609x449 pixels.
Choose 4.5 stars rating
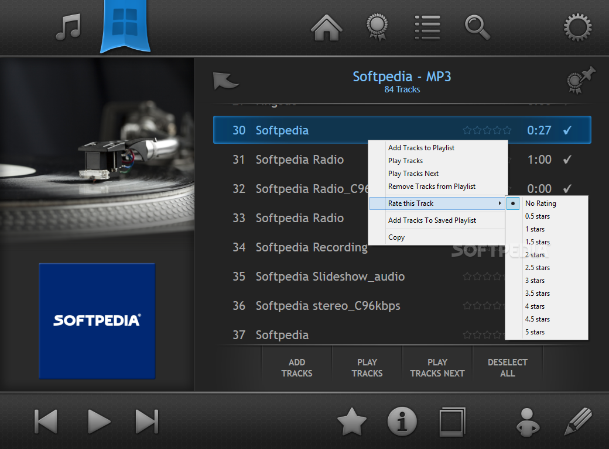click(x=547, y=319)
